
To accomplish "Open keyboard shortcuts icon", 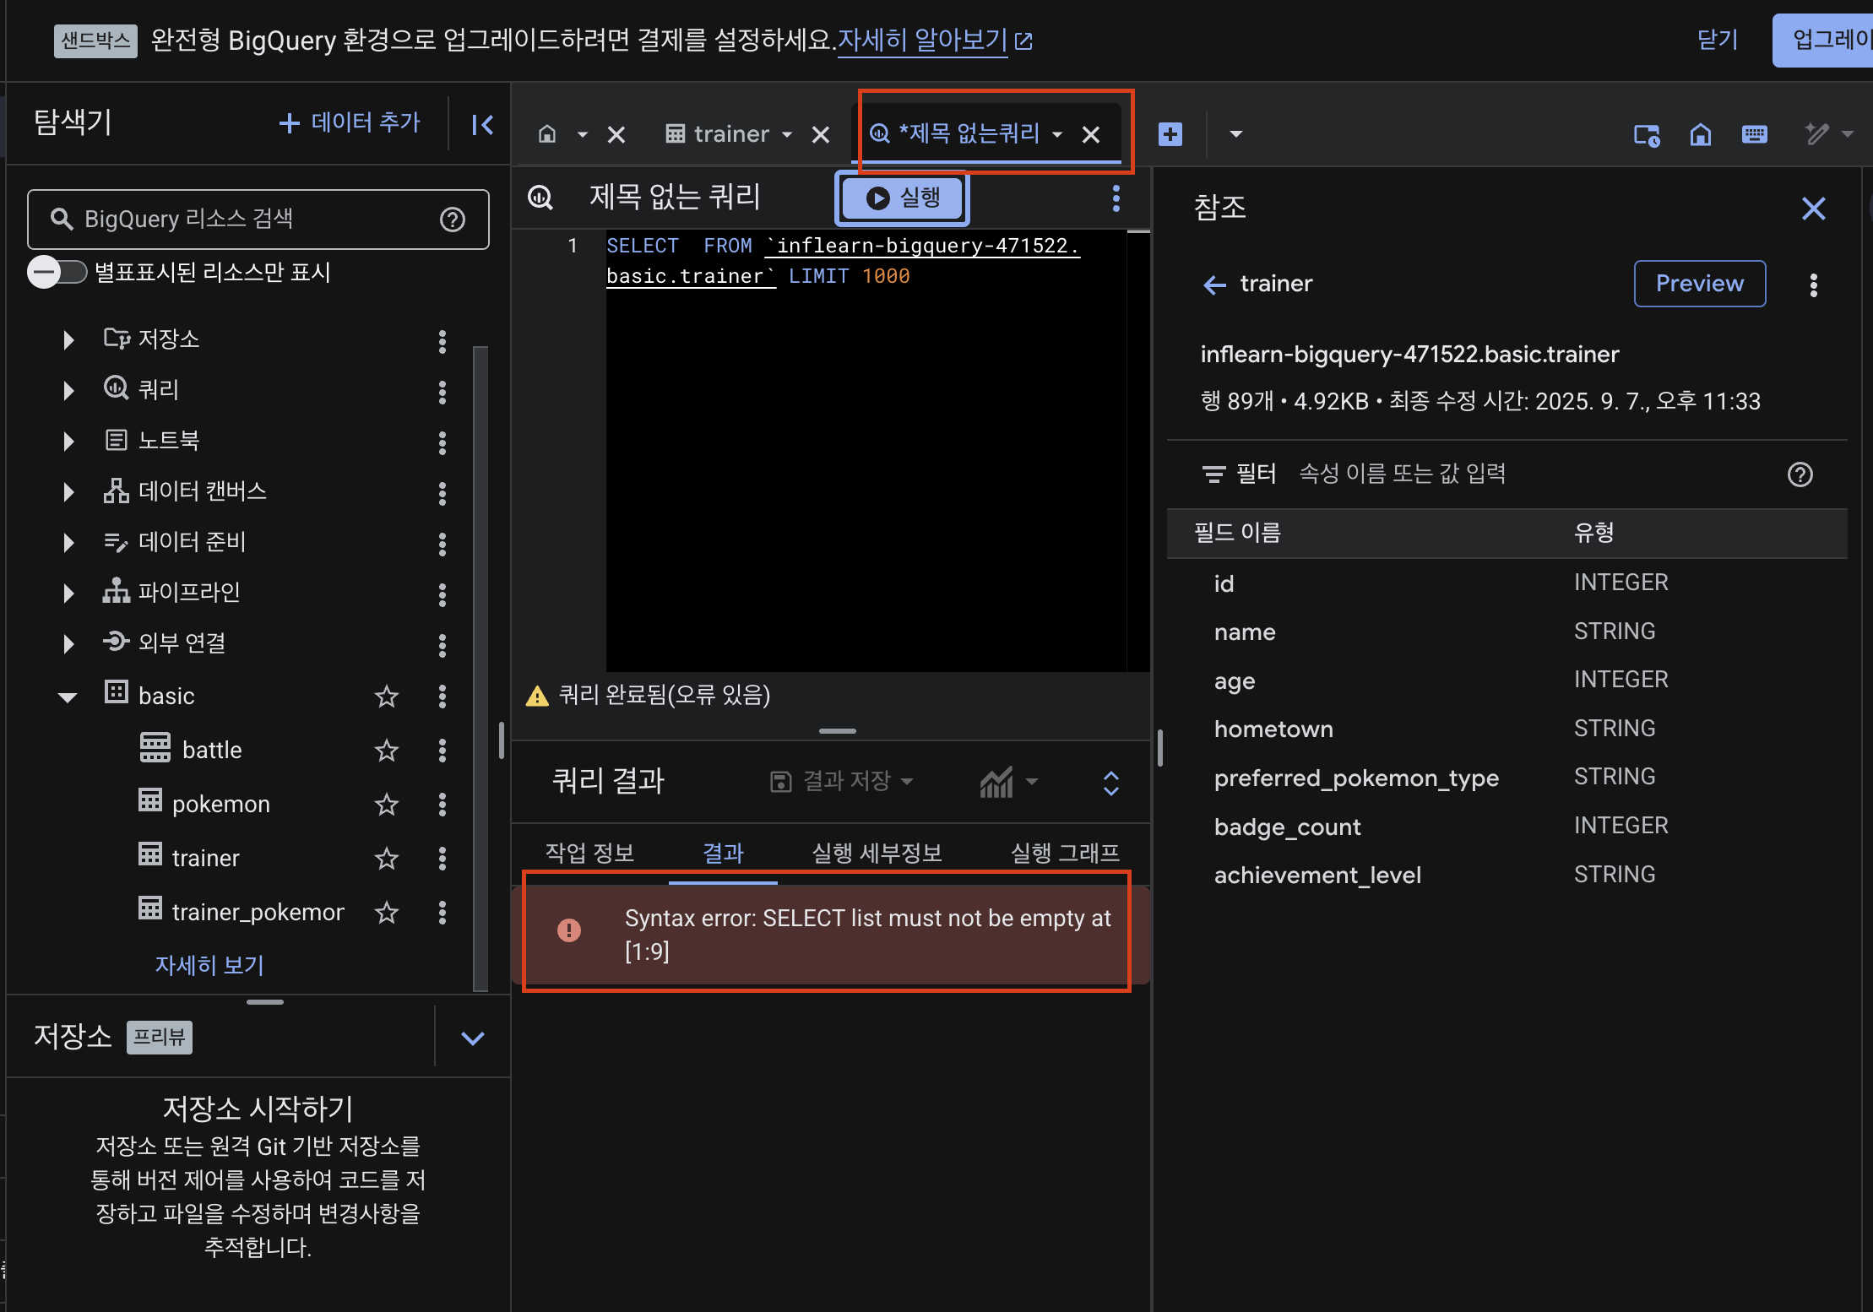I will (1755, 134).
